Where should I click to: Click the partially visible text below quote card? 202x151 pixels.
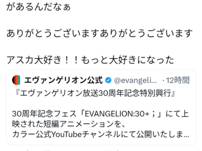65,150
